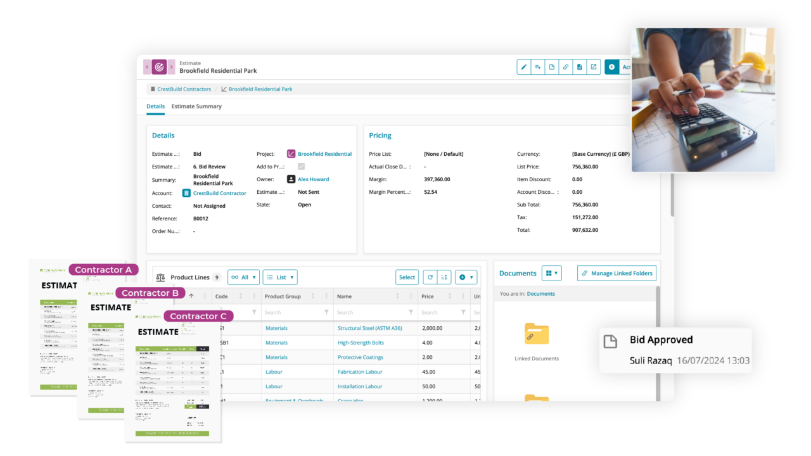Screen dimensions: 811x456
Task: Click the open-in-new-window icon
Action: point(594,67)
